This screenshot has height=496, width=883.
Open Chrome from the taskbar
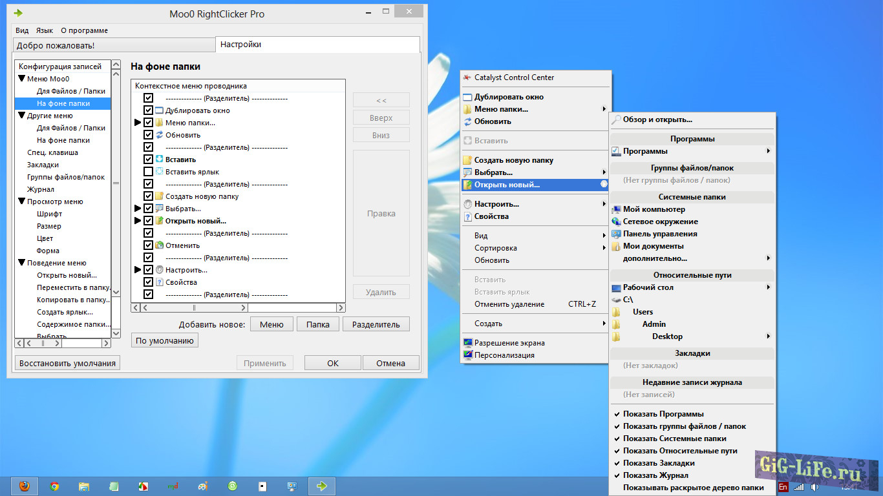(x=55, y=486)
